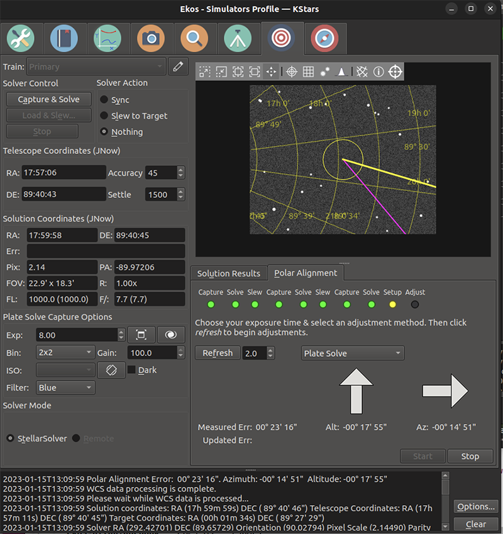Open the Plate Solve adjustment method dropdown

coord(352,353)
